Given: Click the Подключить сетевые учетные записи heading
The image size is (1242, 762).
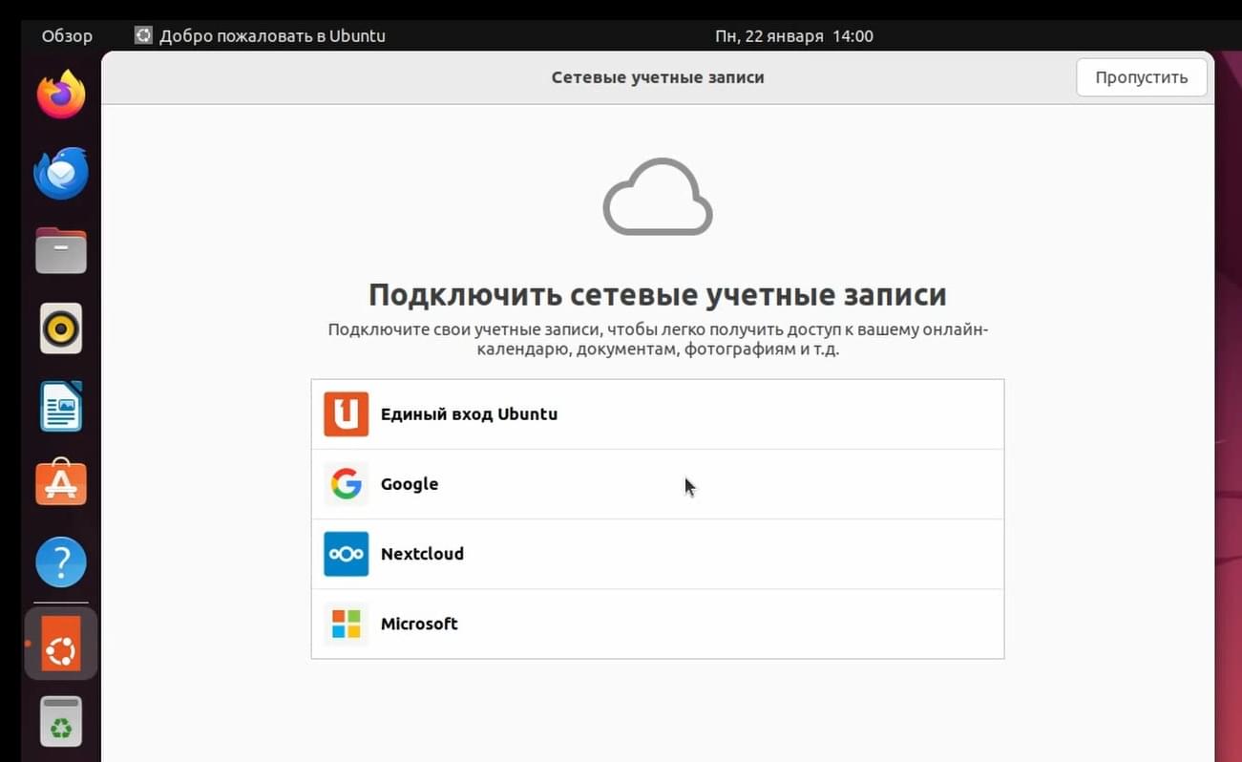Looking at the screenshot, I should [x=658, y=295].
